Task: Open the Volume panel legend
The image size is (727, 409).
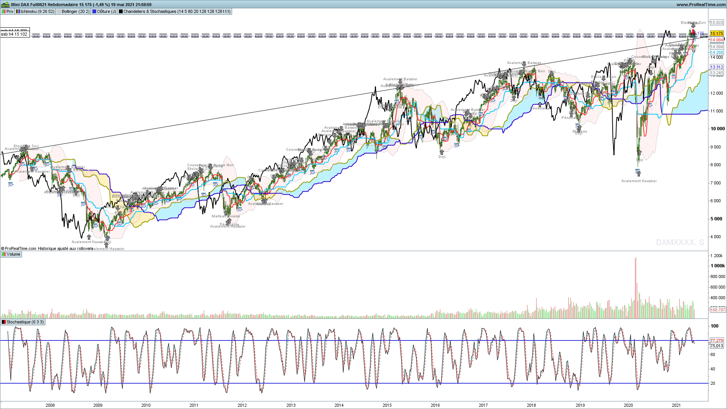Action: tap(11, 254)
